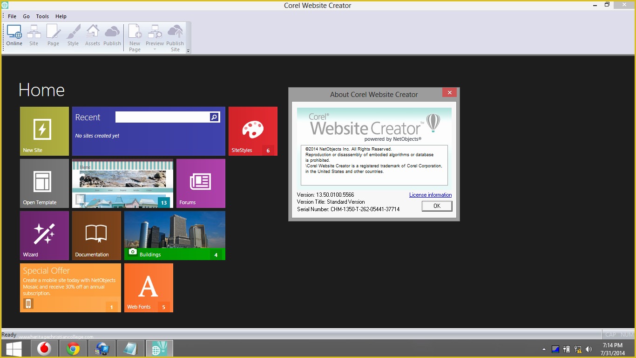Open the Tools menu
Screen dimensions: 636x358
tap(42, 16)
